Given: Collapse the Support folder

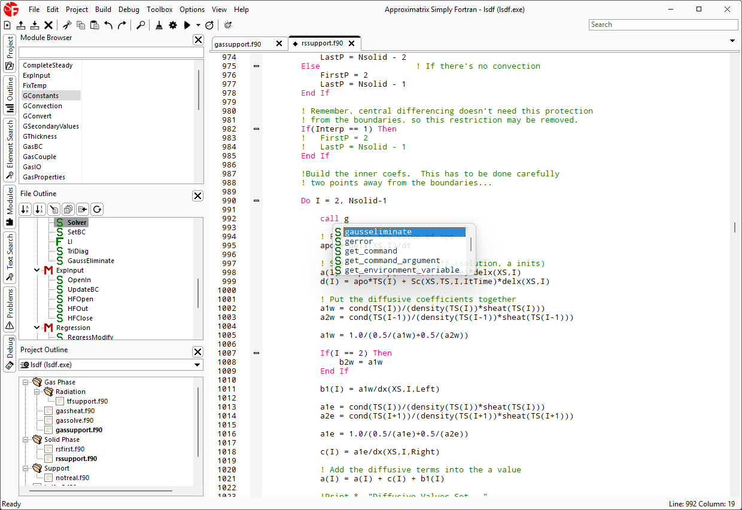Looking at the screenshot, I should [x=26, y=468].
